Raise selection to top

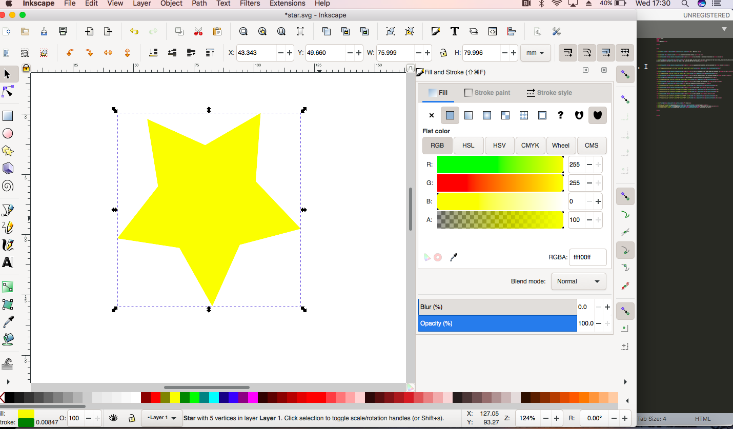tap(210, 53)
